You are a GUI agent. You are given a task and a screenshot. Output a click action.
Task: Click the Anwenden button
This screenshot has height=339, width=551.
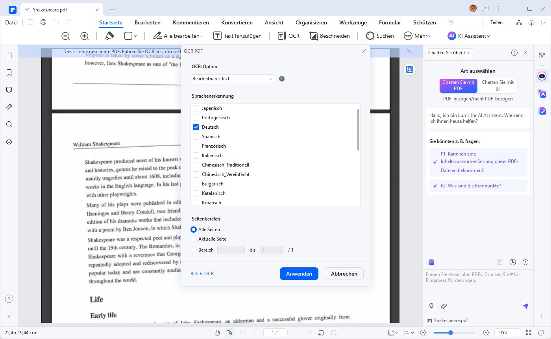[299, 274]
